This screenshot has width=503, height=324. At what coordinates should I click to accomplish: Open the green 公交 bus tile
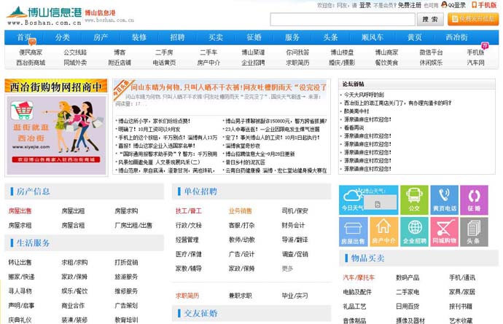pyautogui.click(x=414, y=200)
